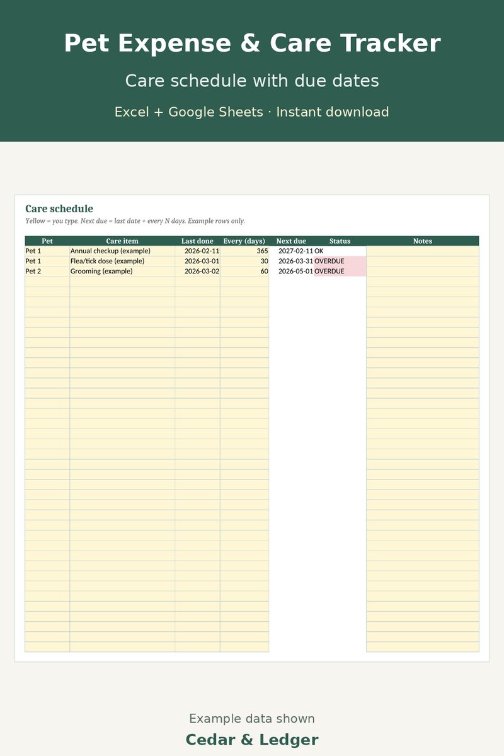Click the '2026-02-11' last done cell
The height and width of the screenshot is (756, 504).
coord(197,251)
